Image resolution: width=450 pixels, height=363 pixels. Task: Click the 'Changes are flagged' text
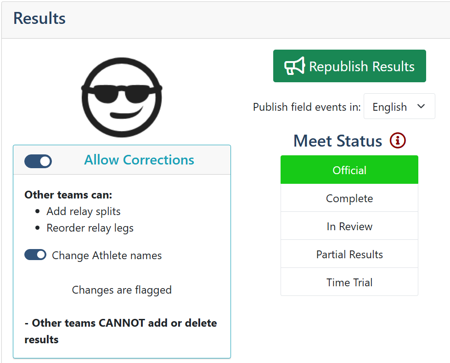(122, 290)
